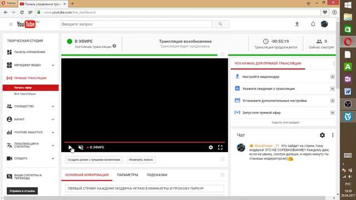The image size is (356, 200).
Task: Switch to the Подсказки tab
Action: [157, 175]
